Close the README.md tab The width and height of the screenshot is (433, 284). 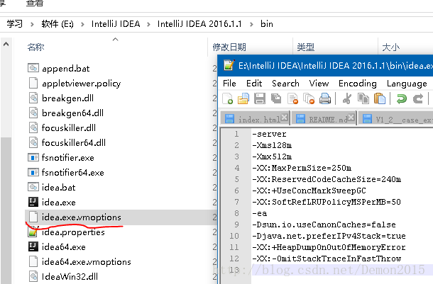click(351, 118)
